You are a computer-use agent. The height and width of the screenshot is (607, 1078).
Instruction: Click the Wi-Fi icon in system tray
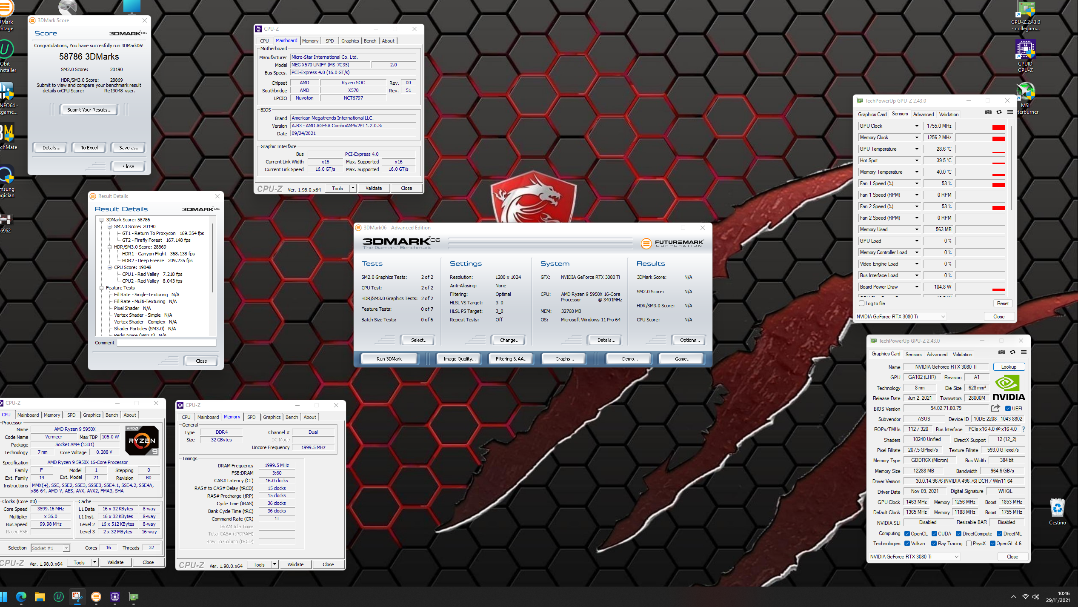tap(1025, 597)
